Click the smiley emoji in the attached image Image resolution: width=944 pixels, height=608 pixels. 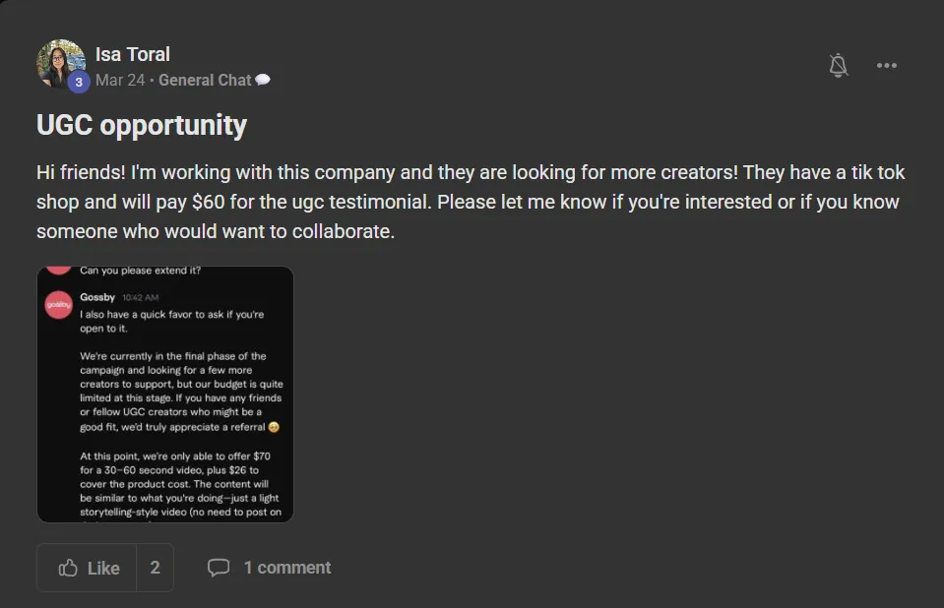pyautogui.click(x=274, y=427)
